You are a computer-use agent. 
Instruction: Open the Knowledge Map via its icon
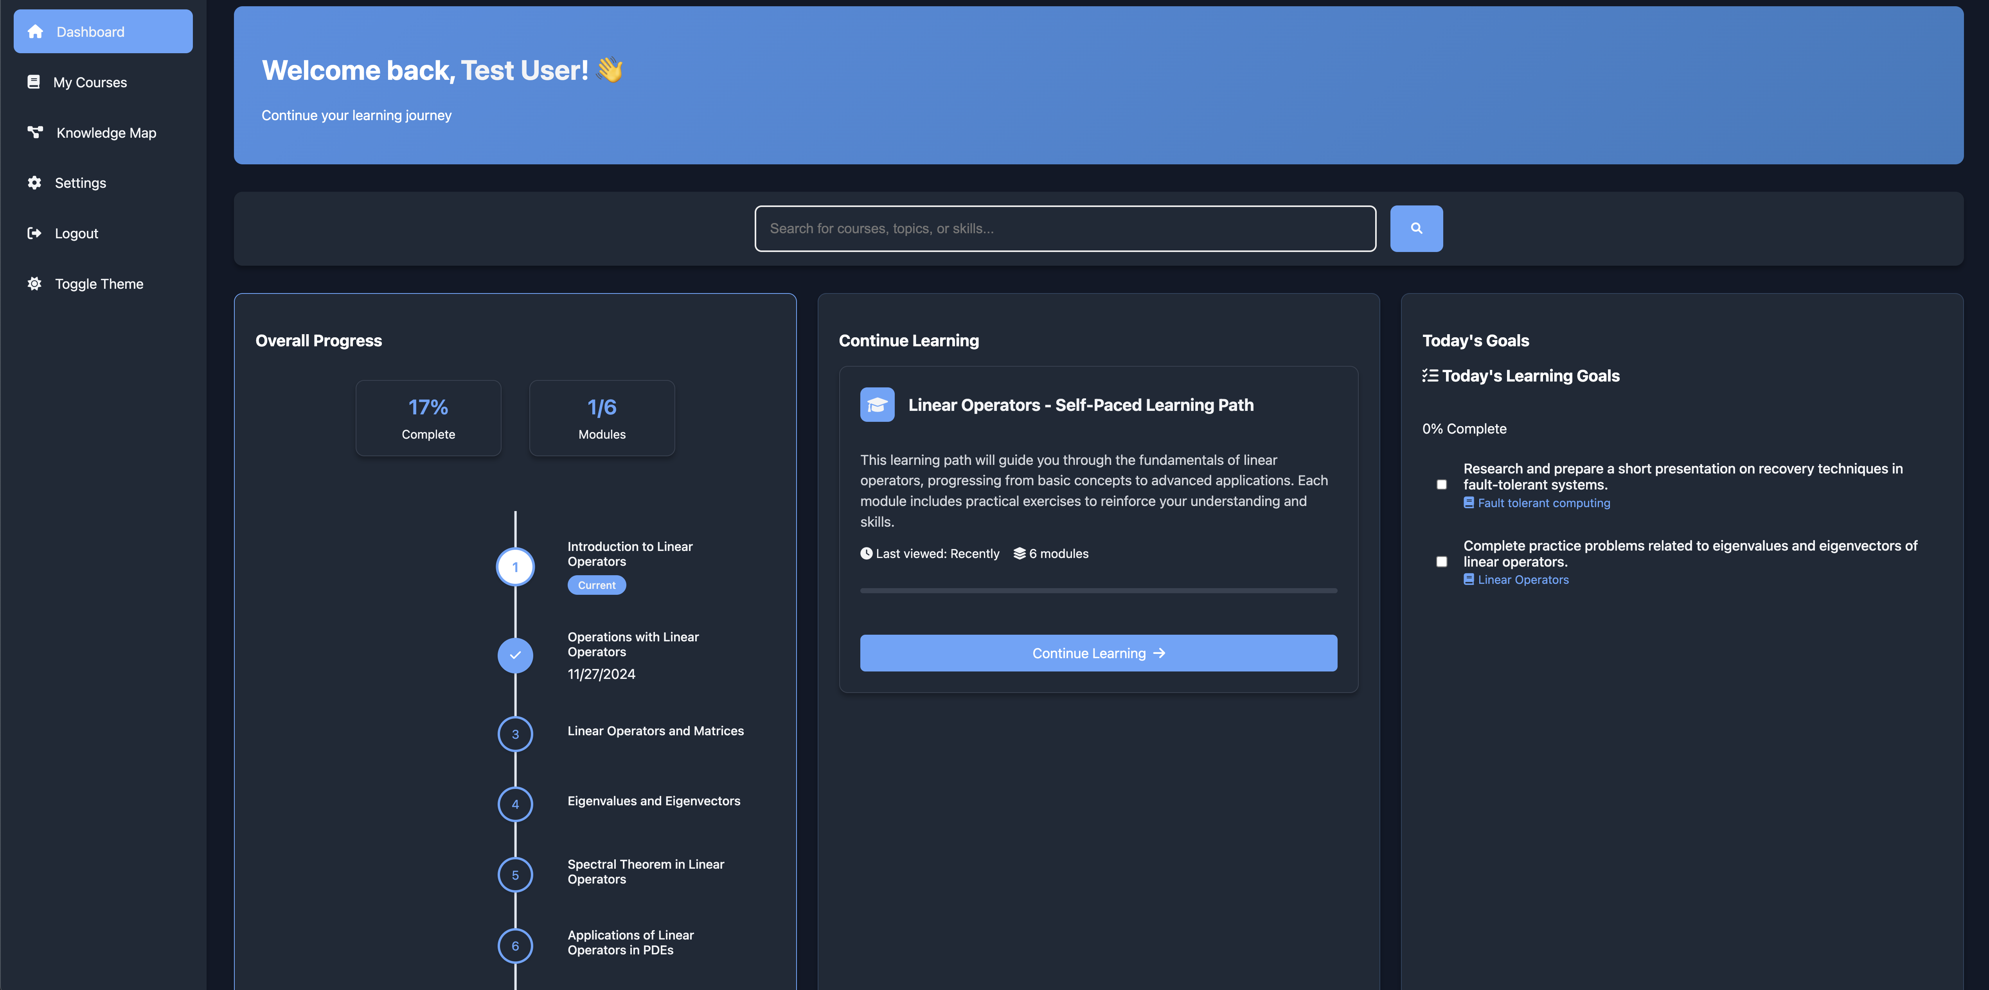35,132
